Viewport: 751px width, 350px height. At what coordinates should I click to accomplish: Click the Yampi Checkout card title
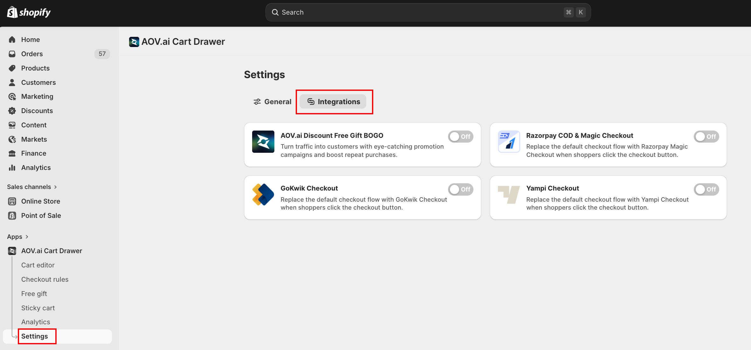point(553,188)
